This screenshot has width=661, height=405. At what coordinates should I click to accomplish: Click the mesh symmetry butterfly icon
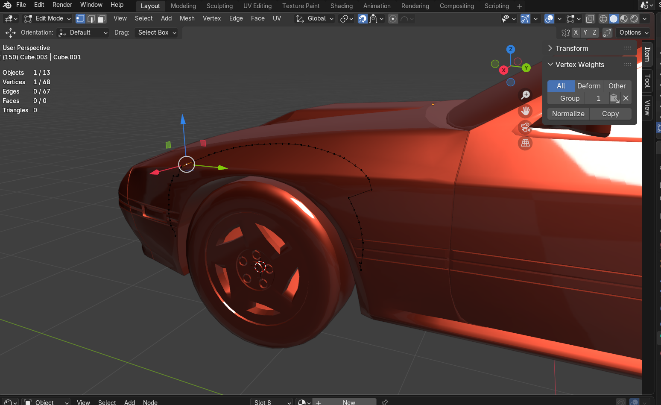click(x=566, y=33)
